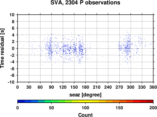This screenshot has width=157, height=117.
Task: Click the outlier point near -7 s residual
Action: 84,72
